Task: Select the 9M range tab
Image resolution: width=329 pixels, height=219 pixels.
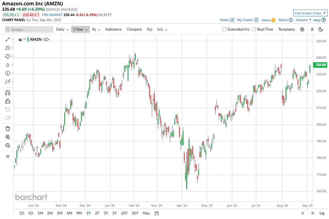Action: [x=79, y=213]
